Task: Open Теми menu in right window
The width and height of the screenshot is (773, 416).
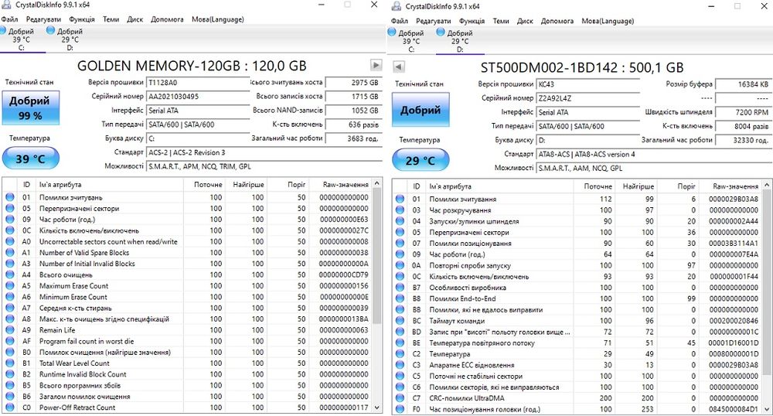Action: (501, 21)
